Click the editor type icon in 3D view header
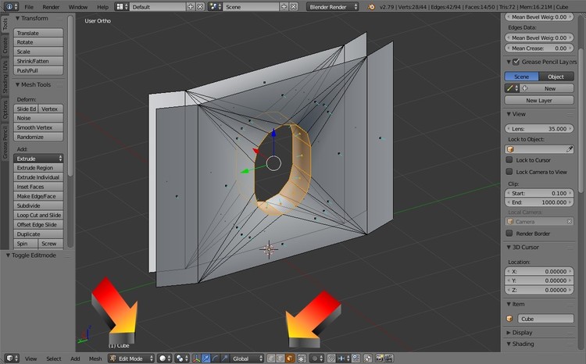The height and width of the screenshot is (364, 586). (9, 359)
